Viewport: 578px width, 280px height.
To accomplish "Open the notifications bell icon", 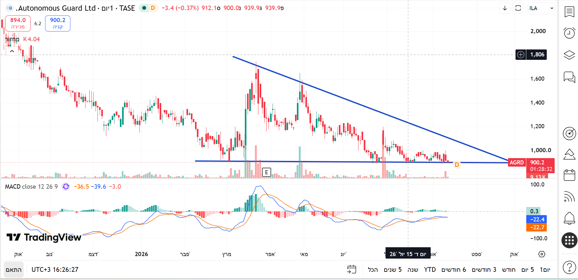I will [569, 218].
